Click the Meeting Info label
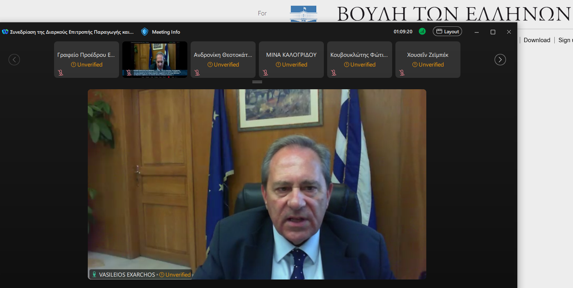The height and width of the screenshot is (288, 573). [x=166, y=32]
